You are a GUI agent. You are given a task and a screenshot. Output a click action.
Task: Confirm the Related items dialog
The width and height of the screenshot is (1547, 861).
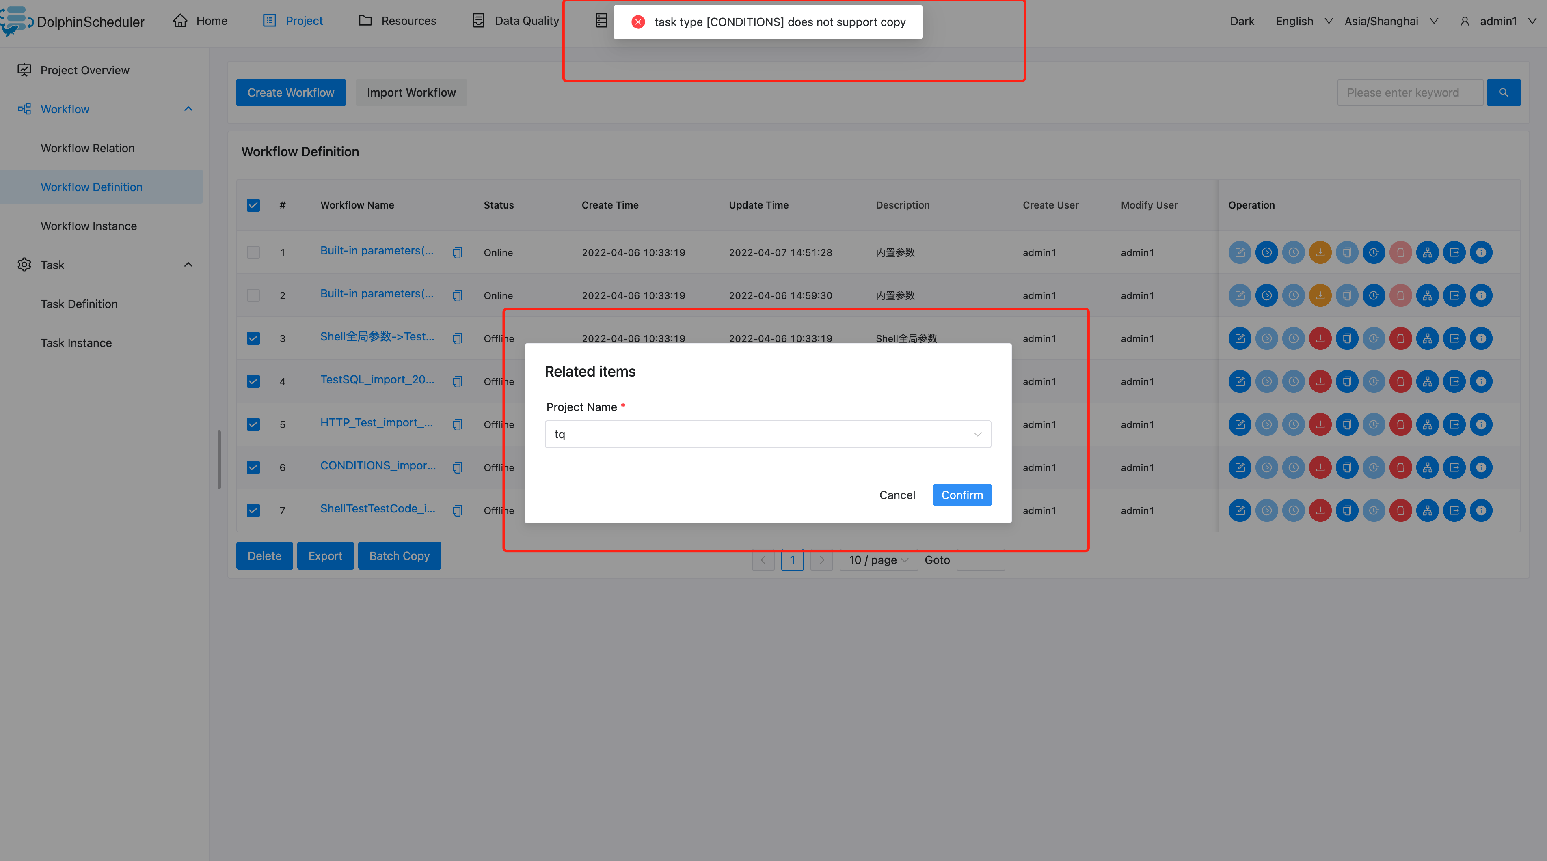coord(961,494)
